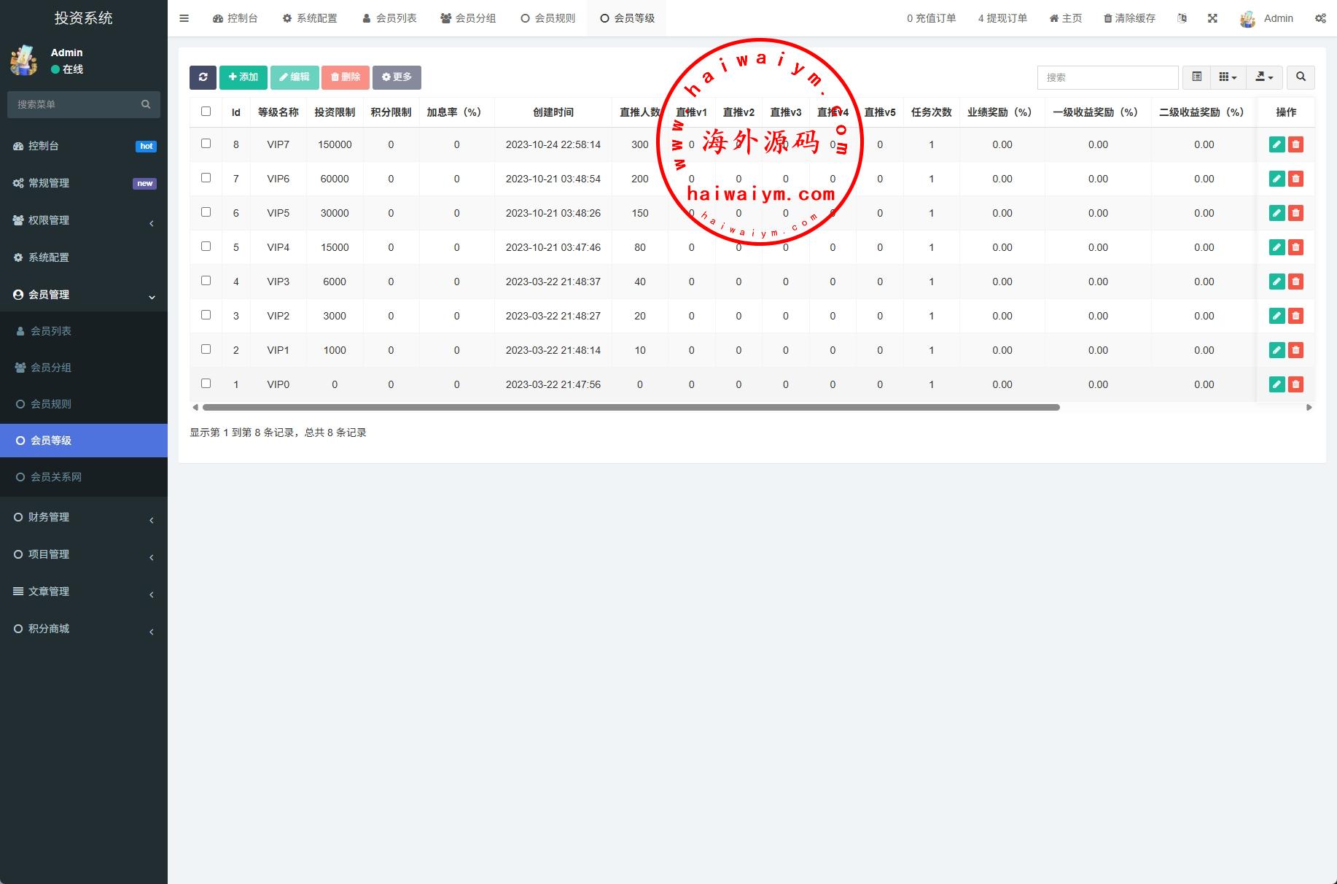Check the select-all checkbox in table header
Image resolution: width=1337 pixels, height=884 pixels.
coord(206,112)
